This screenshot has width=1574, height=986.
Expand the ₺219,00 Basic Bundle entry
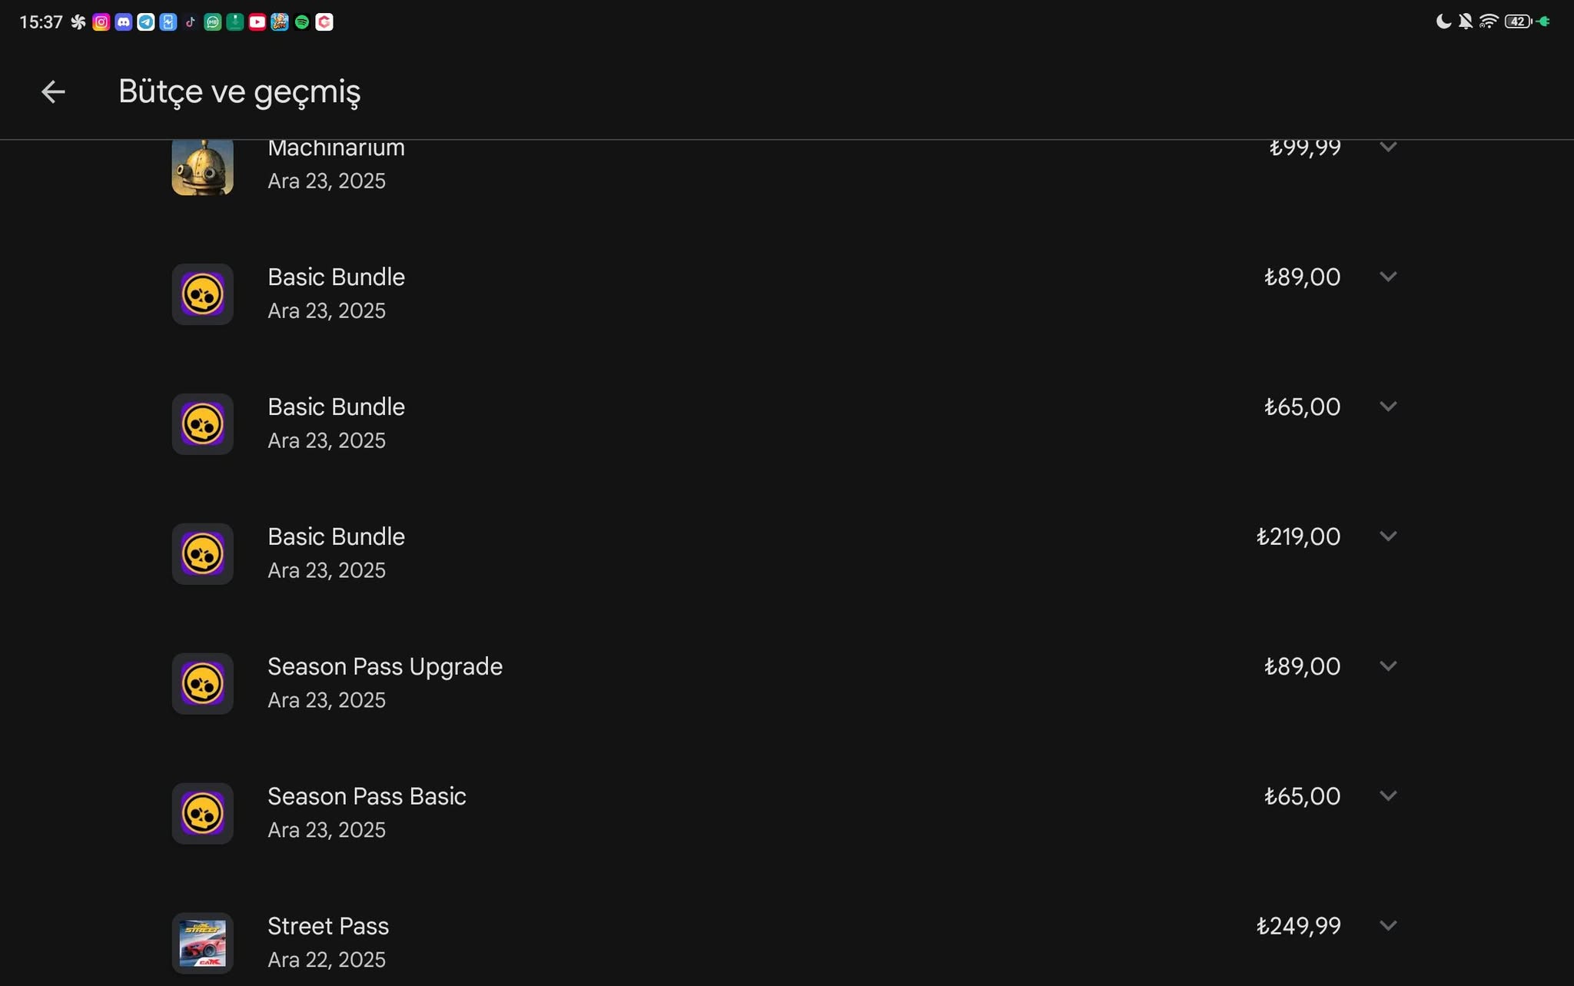(1388, 536)
